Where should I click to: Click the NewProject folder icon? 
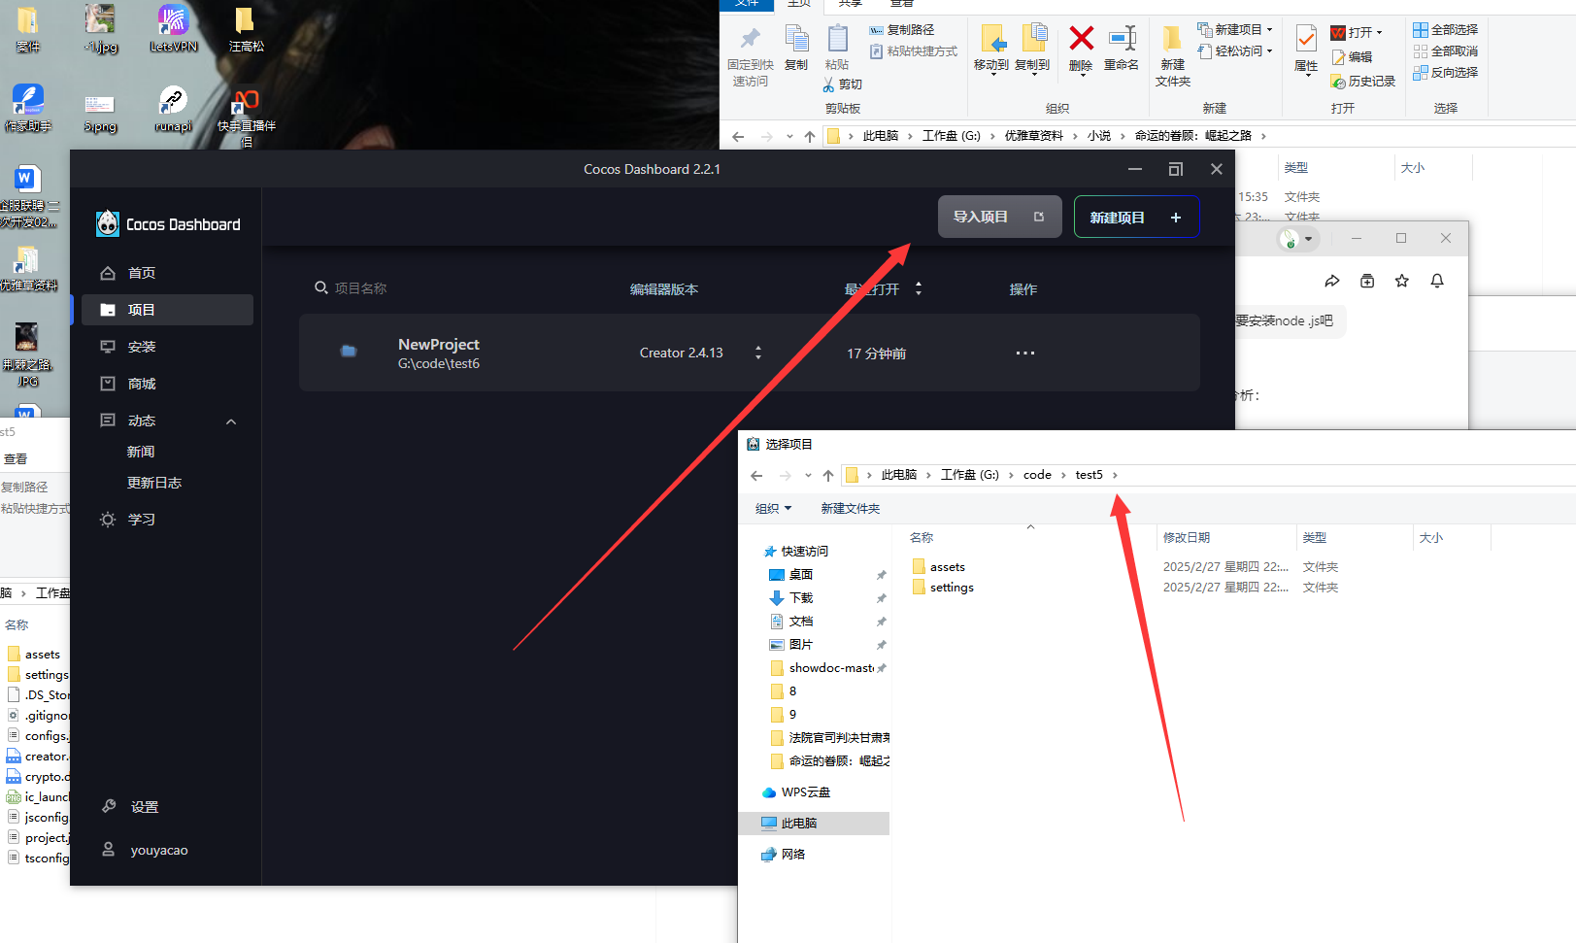pos(349,351)
